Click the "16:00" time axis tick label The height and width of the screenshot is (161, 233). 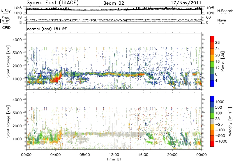[x=143, y=155]
